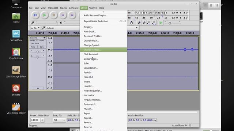This screenshot has height=131, width=234.
Task: Collapse the track using bottom arrow button
Action: (x=38, y=88)
